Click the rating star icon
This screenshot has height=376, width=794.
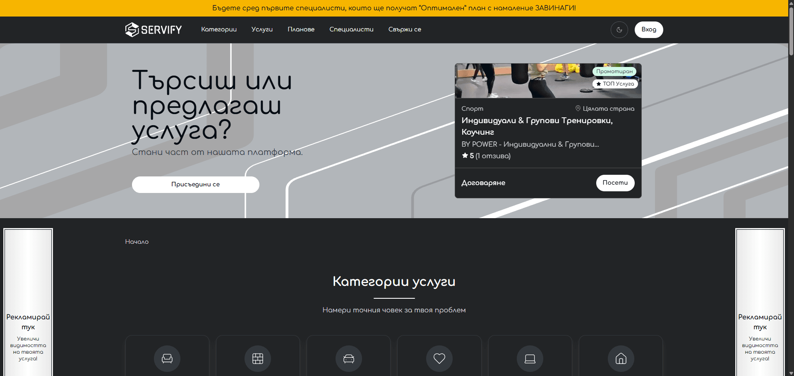465,156
